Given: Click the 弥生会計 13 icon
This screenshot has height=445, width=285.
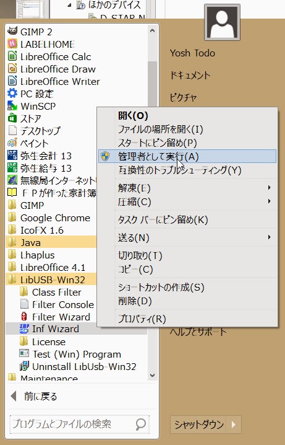Looking at the screenshot, I should (12, 155).
